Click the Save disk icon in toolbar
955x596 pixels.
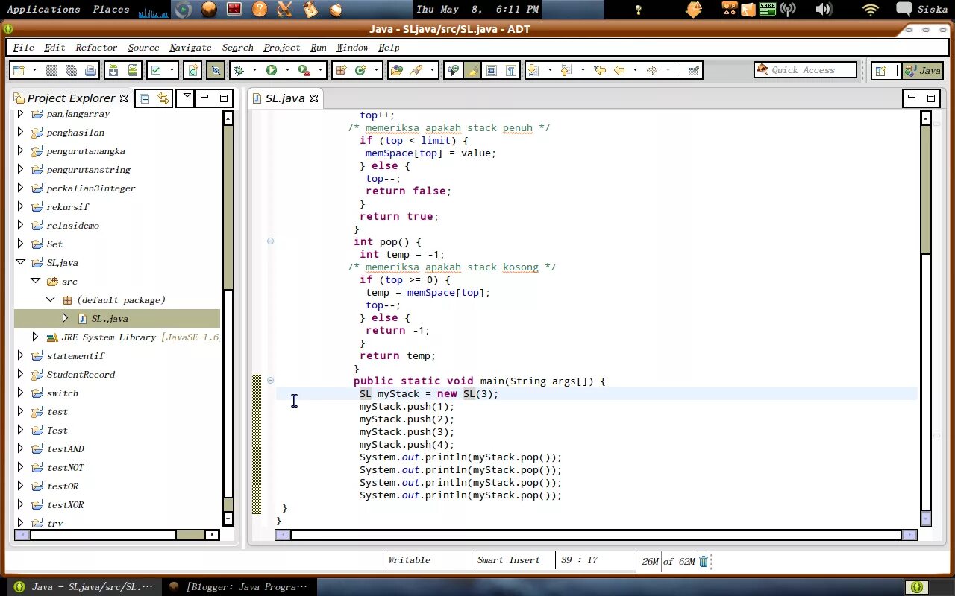51,70
